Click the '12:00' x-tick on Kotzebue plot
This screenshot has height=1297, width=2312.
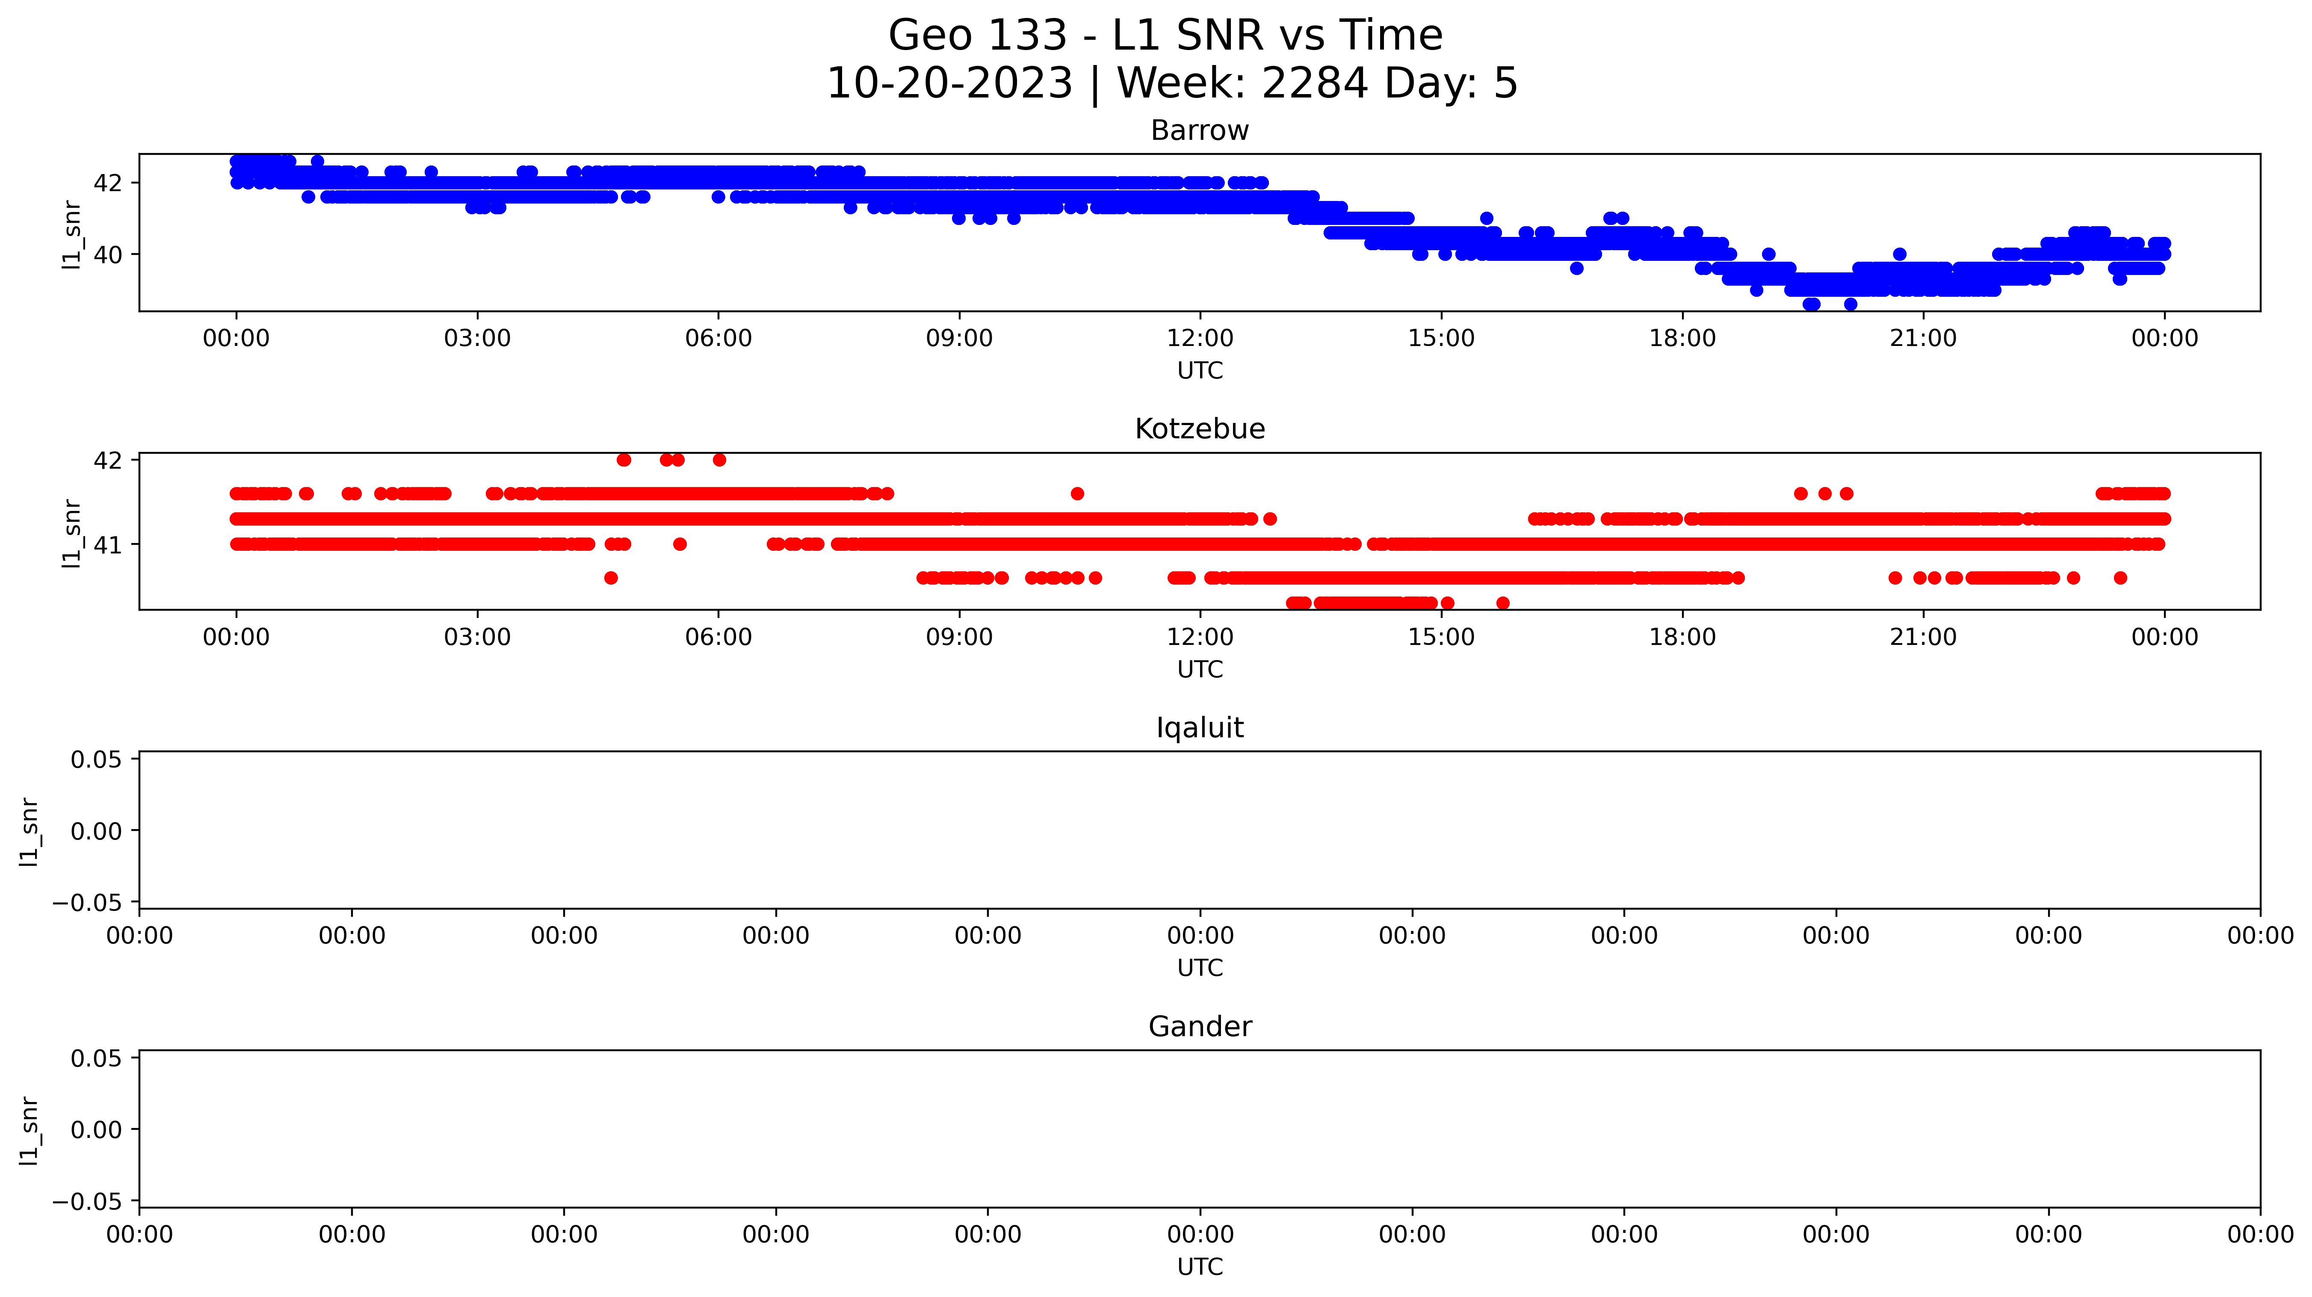click(1200, 637)
